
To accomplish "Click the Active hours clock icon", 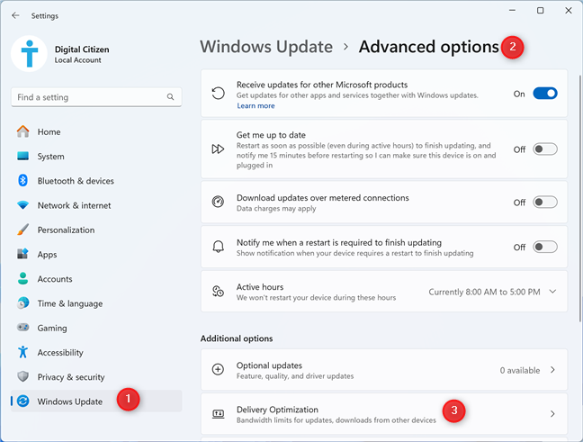I will 218,292.
